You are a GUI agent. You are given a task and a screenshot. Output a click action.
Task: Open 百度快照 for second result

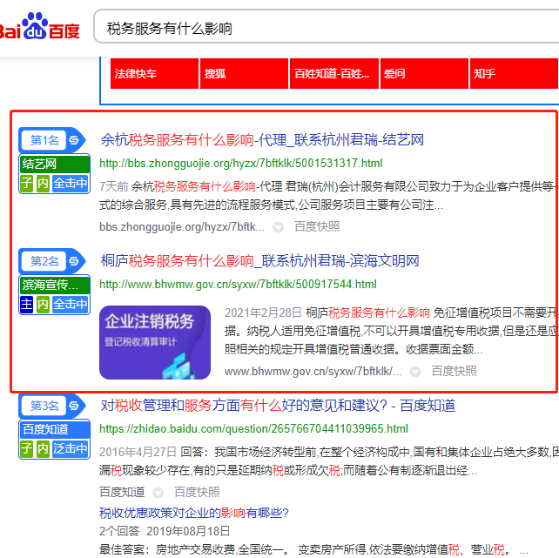[x=454, y=372]
